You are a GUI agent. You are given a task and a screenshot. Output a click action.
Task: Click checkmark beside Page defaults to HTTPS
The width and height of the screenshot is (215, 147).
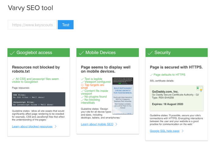151,75
